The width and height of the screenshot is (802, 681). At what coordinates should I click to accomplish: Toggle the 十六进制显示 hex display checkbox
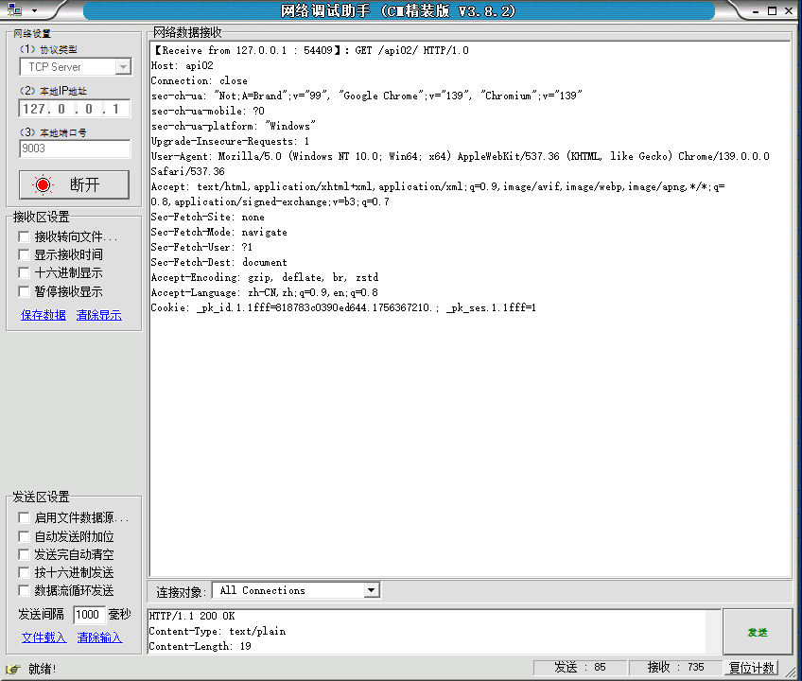coord(25,273)
